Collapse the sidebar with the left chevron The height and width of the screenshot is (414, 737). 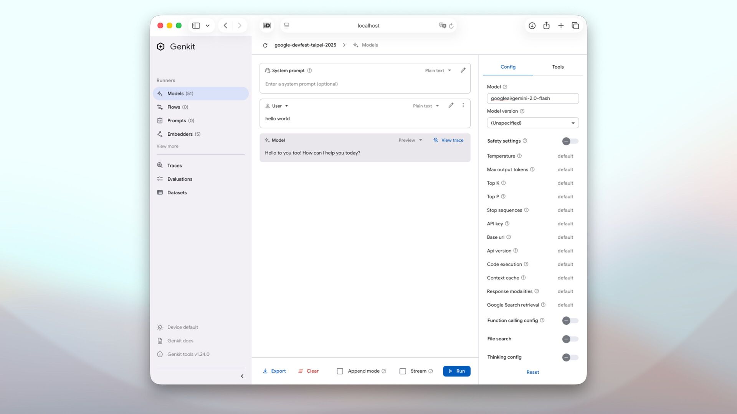[242, 376]
